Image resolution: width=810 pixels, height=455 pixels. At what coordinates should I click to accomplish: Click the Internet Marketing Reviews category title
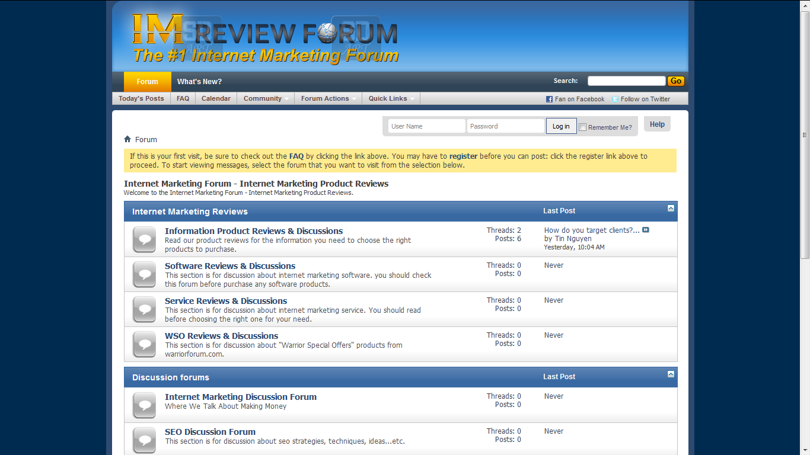point(190,212)
